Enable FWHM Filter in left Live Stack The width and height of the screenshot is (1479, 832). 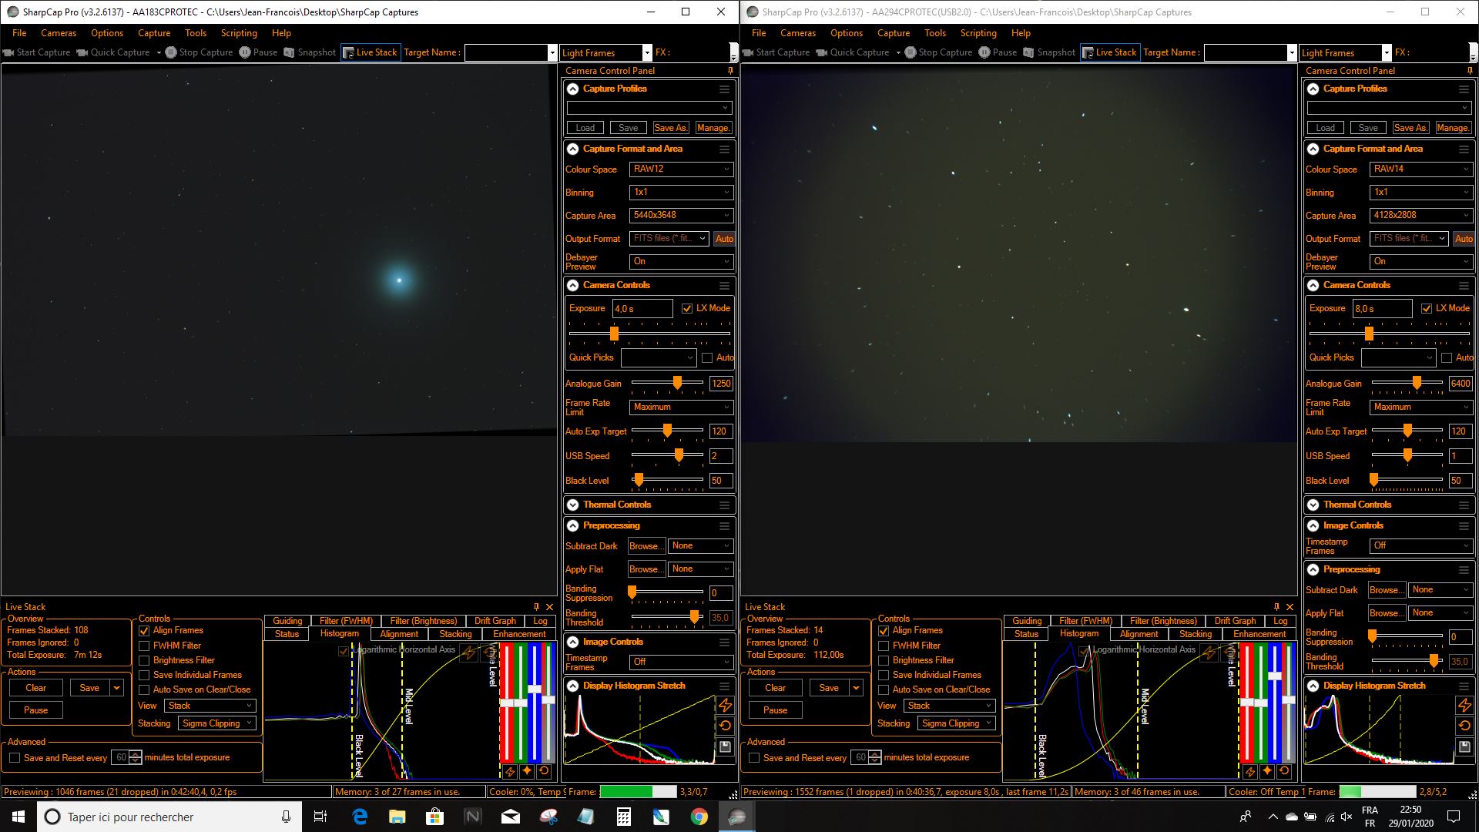pos(144,646)
